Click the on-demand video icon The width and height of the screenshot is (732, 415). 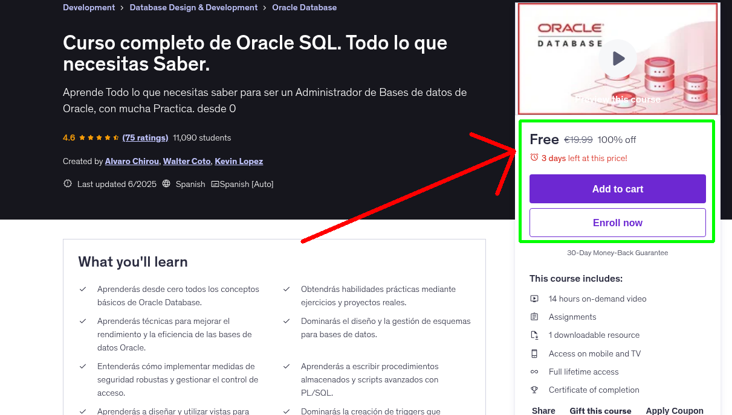click(x=535, y=298)
